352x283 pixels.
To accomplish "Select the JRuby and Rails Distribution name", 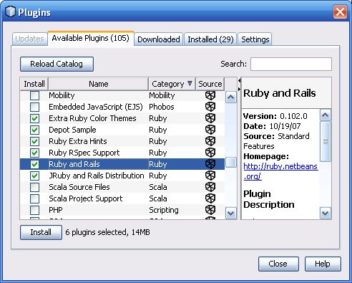I will click(97, 176).
